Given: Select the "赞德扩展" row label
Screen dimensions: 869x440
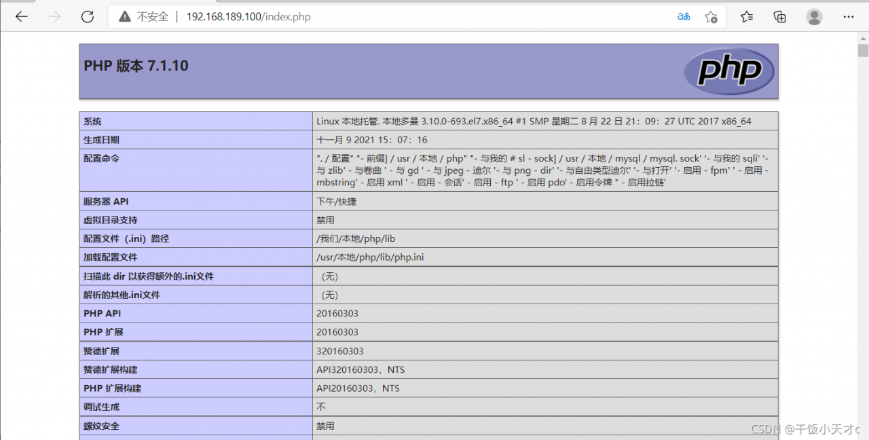Looking at the screenshot, I should [x=101, y=351].
